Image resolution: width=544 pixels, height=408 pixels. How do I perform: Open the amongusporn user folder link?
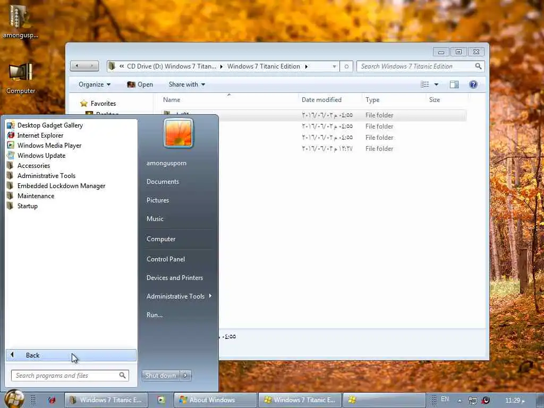[x=166, y=163]
